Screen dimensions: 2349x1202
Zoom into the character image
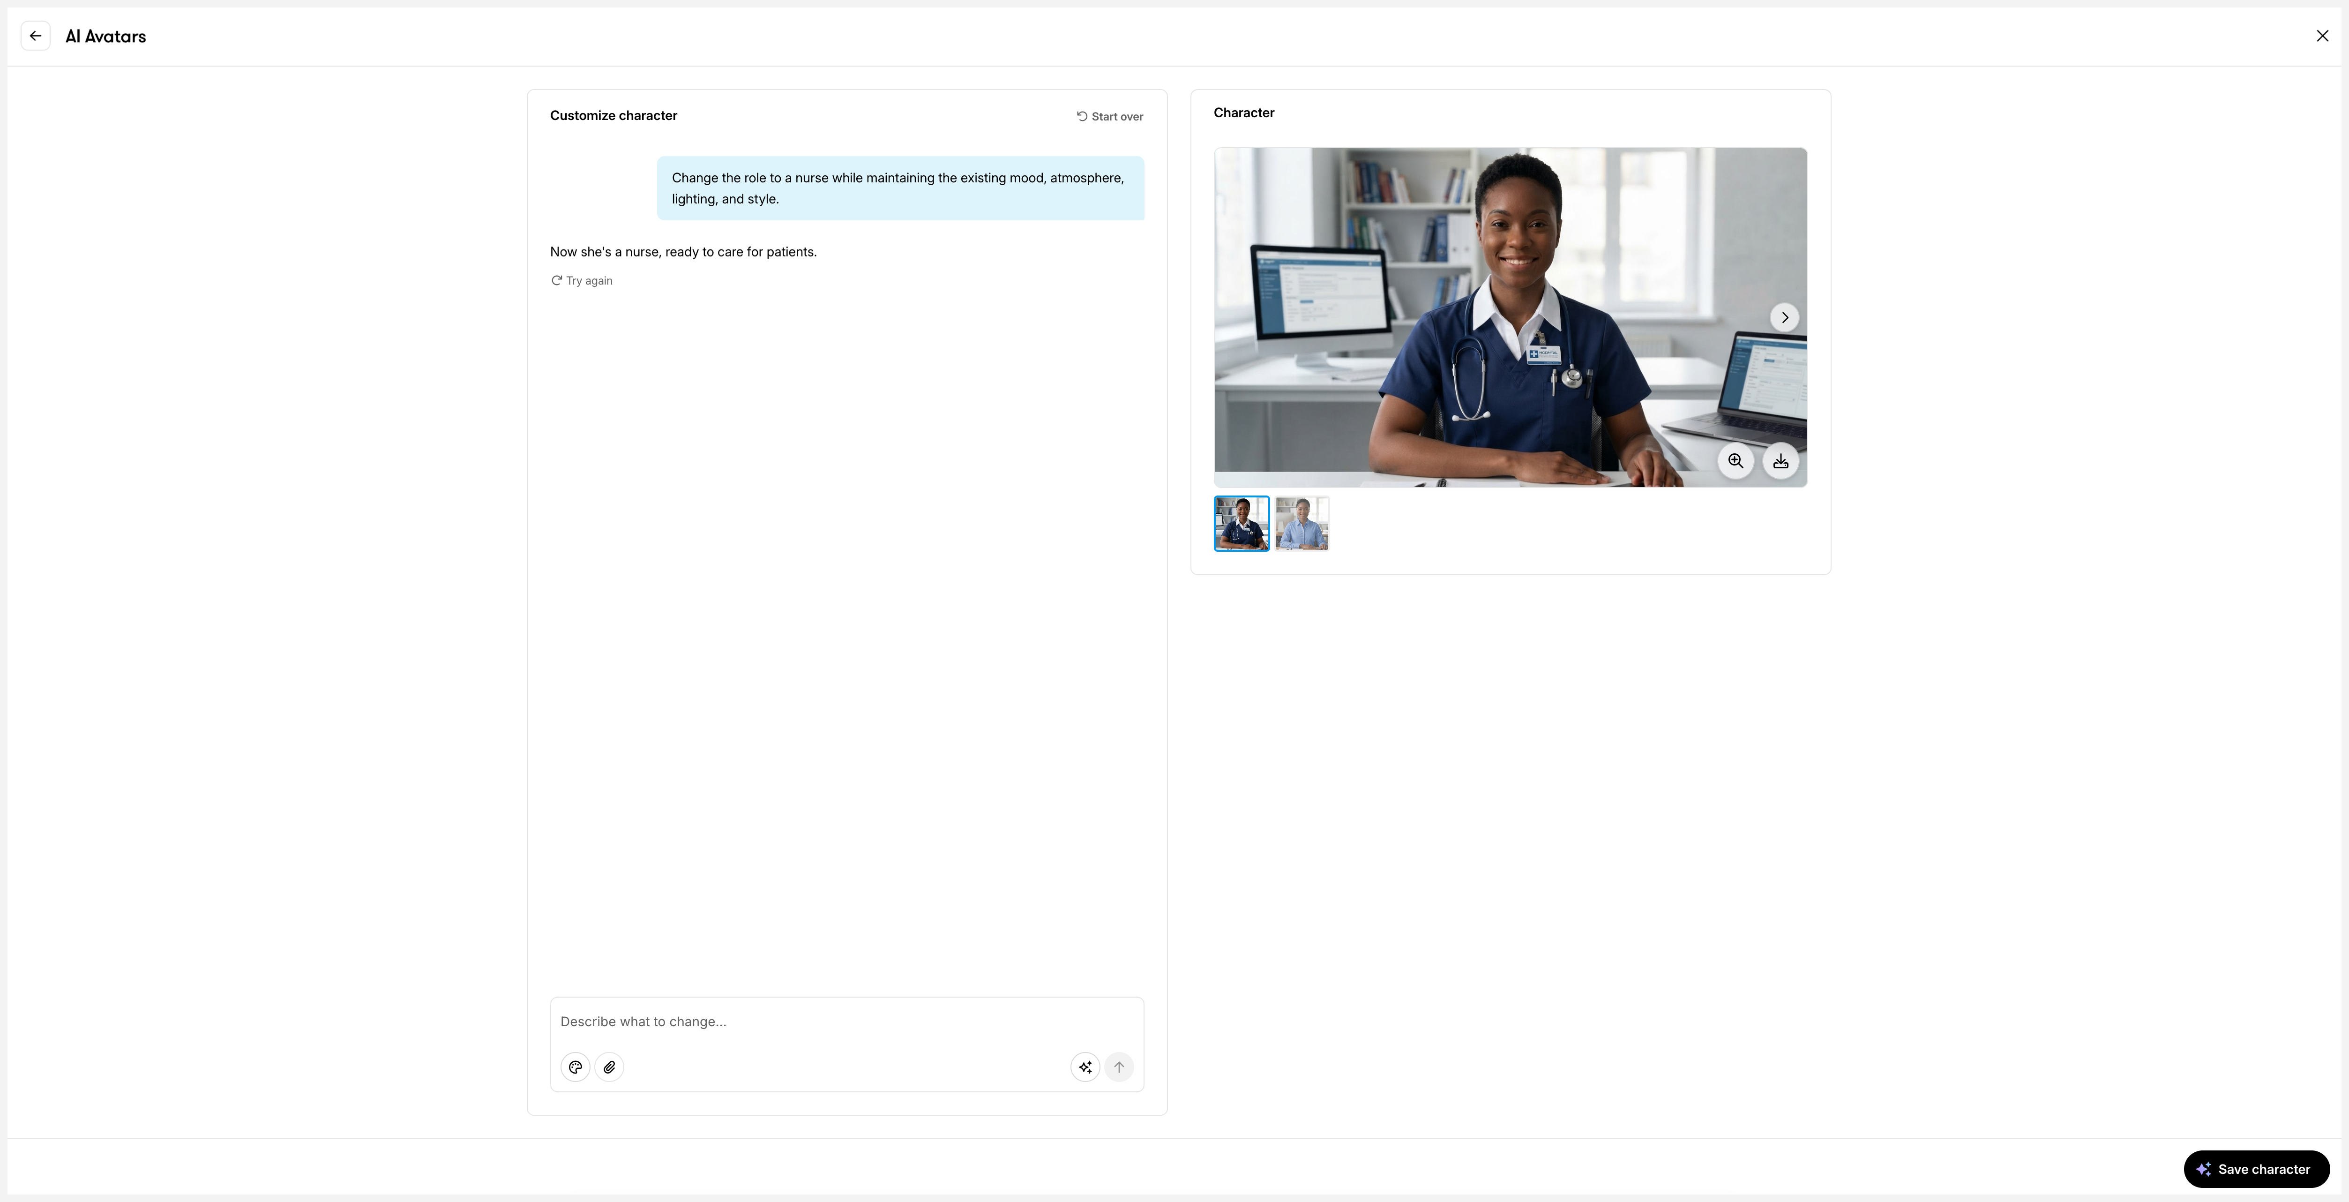(1736, 461)
